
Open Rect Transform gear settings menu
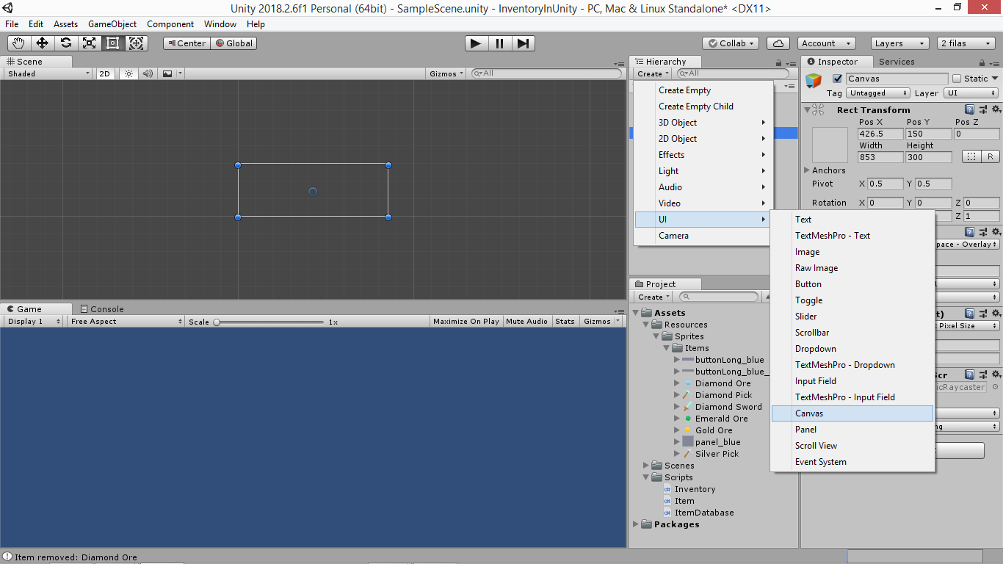pyautogui.click(x=996, y=109)
